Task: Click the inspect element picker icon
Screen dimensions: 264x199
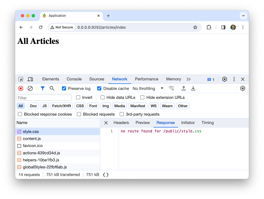Action: pyautogui.click(x=21, y=79)
